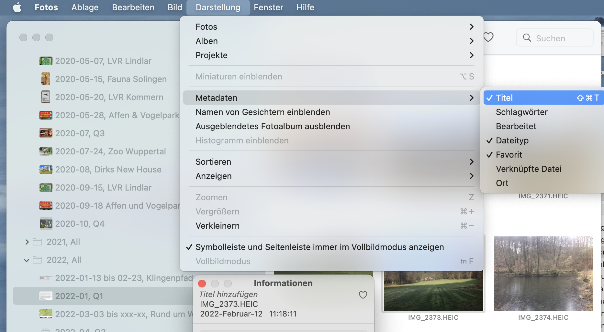
Task: Choose Verkleinern from the menu
Action: 218,226
